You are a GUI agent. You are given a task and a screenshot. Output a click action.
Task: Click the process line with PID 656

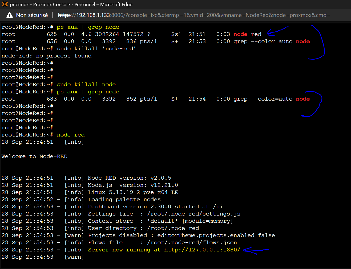point(156,42)
